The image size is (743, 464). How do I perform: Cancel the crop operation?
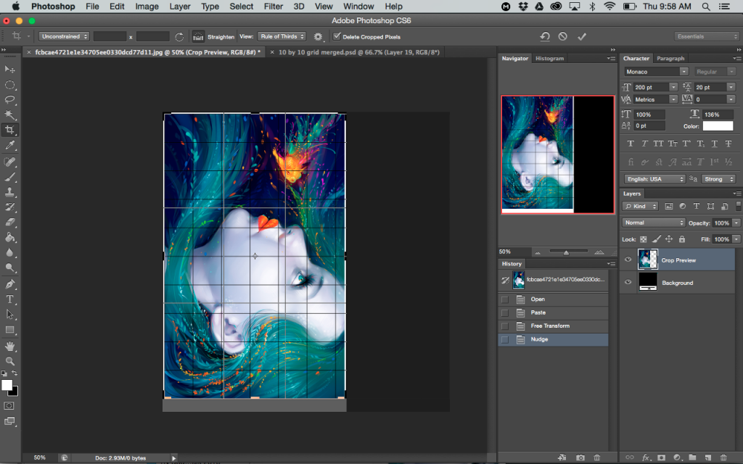click(x=562, y=36)
